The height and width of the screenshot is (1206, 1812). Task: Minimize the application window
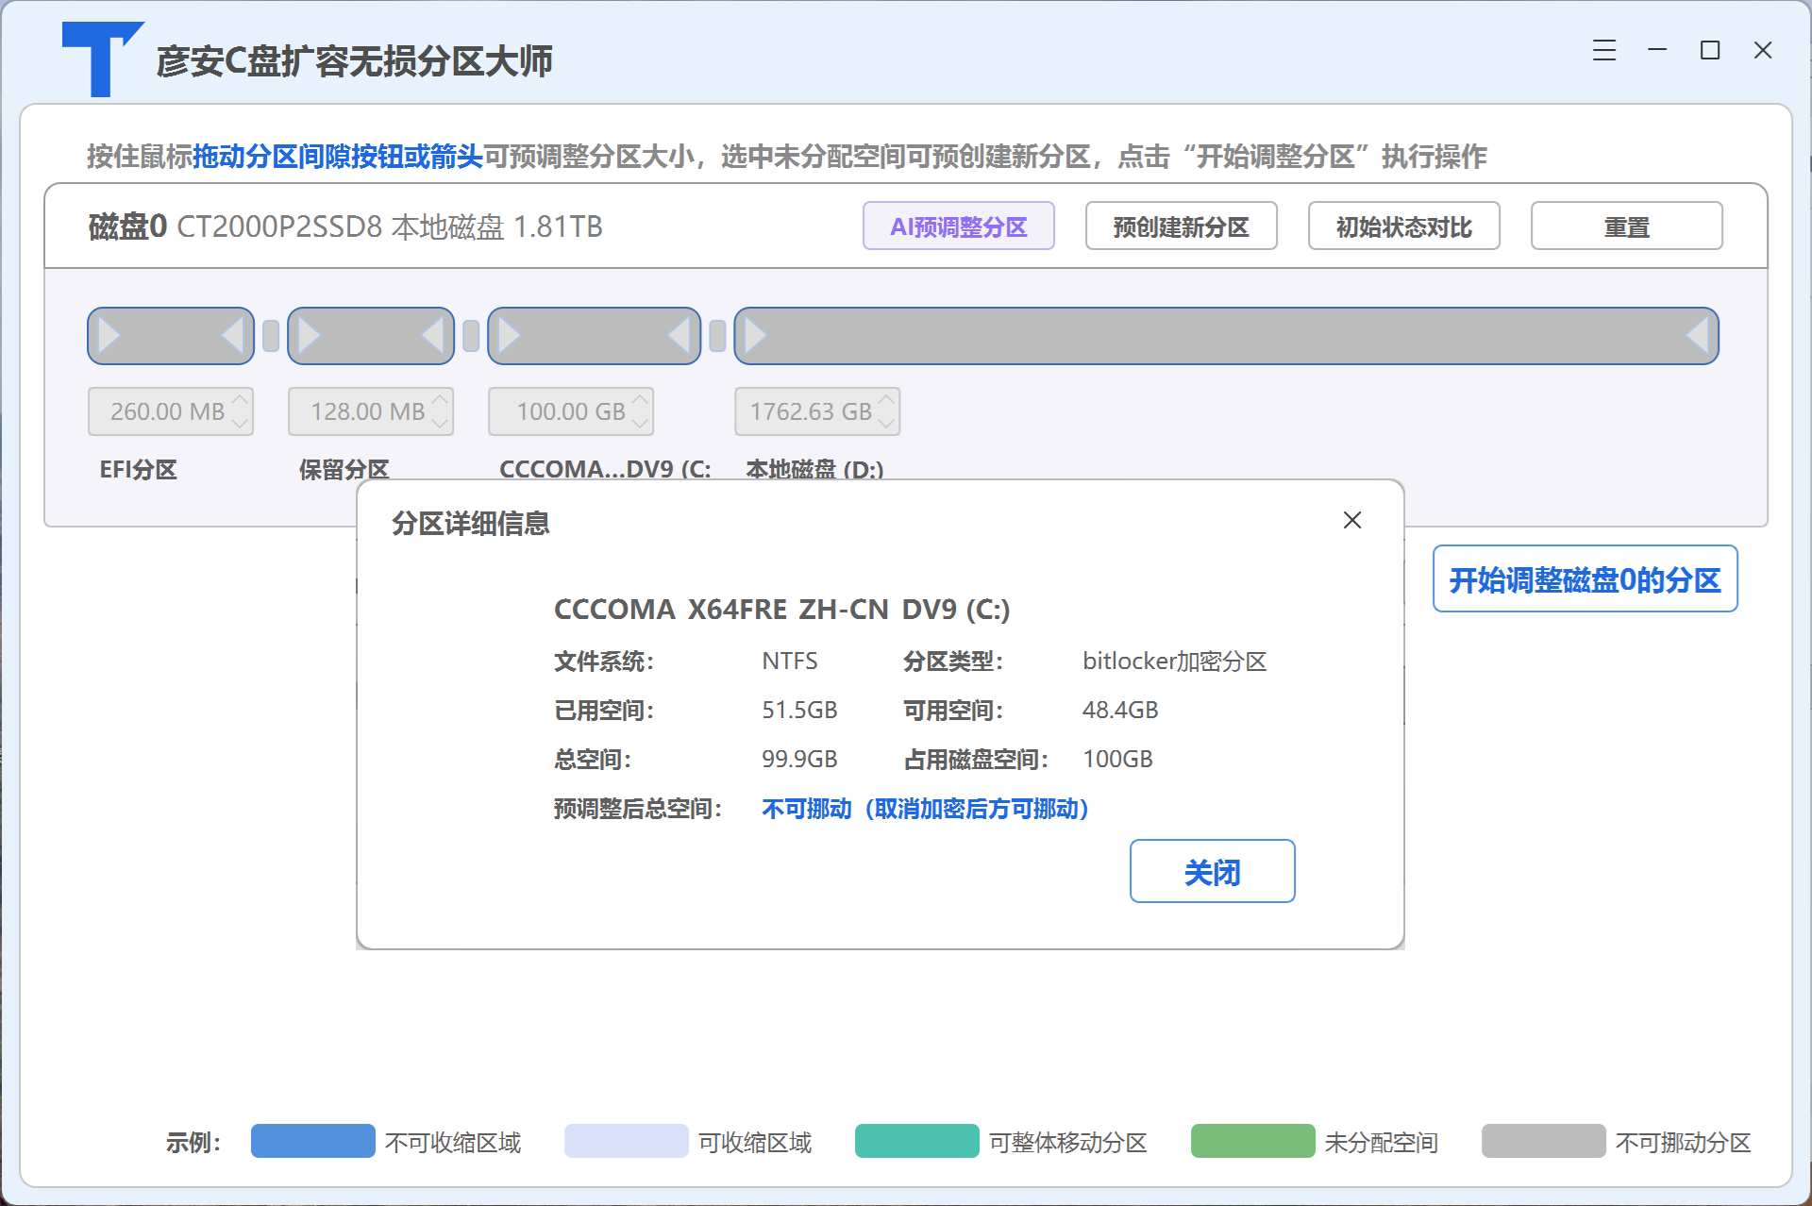coord(1657,49)
